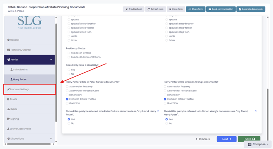Select spouse's step-brother in right column

pos(167,24)
